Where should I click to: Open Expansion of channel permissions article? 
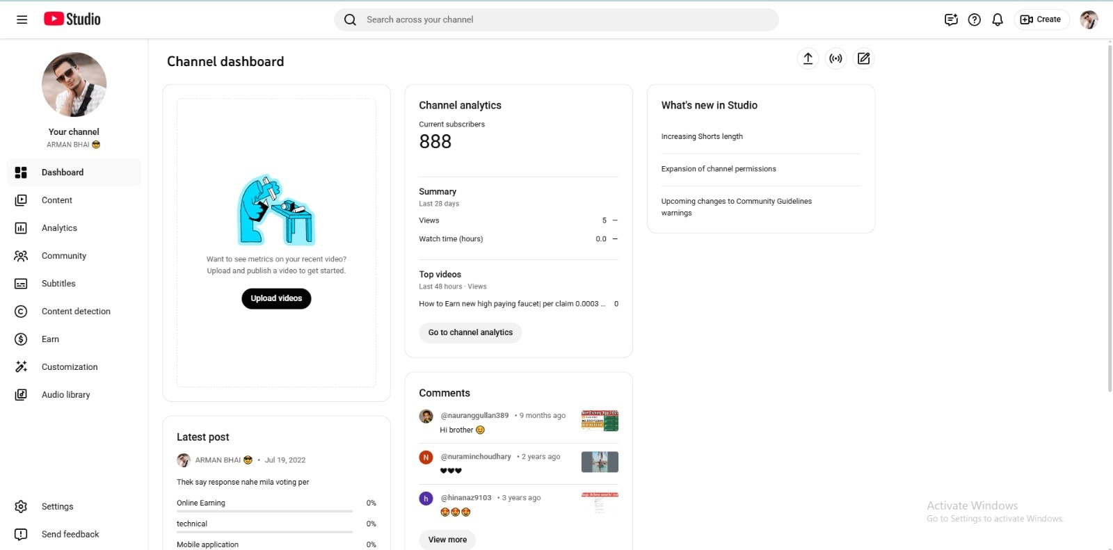click(719, 169)
